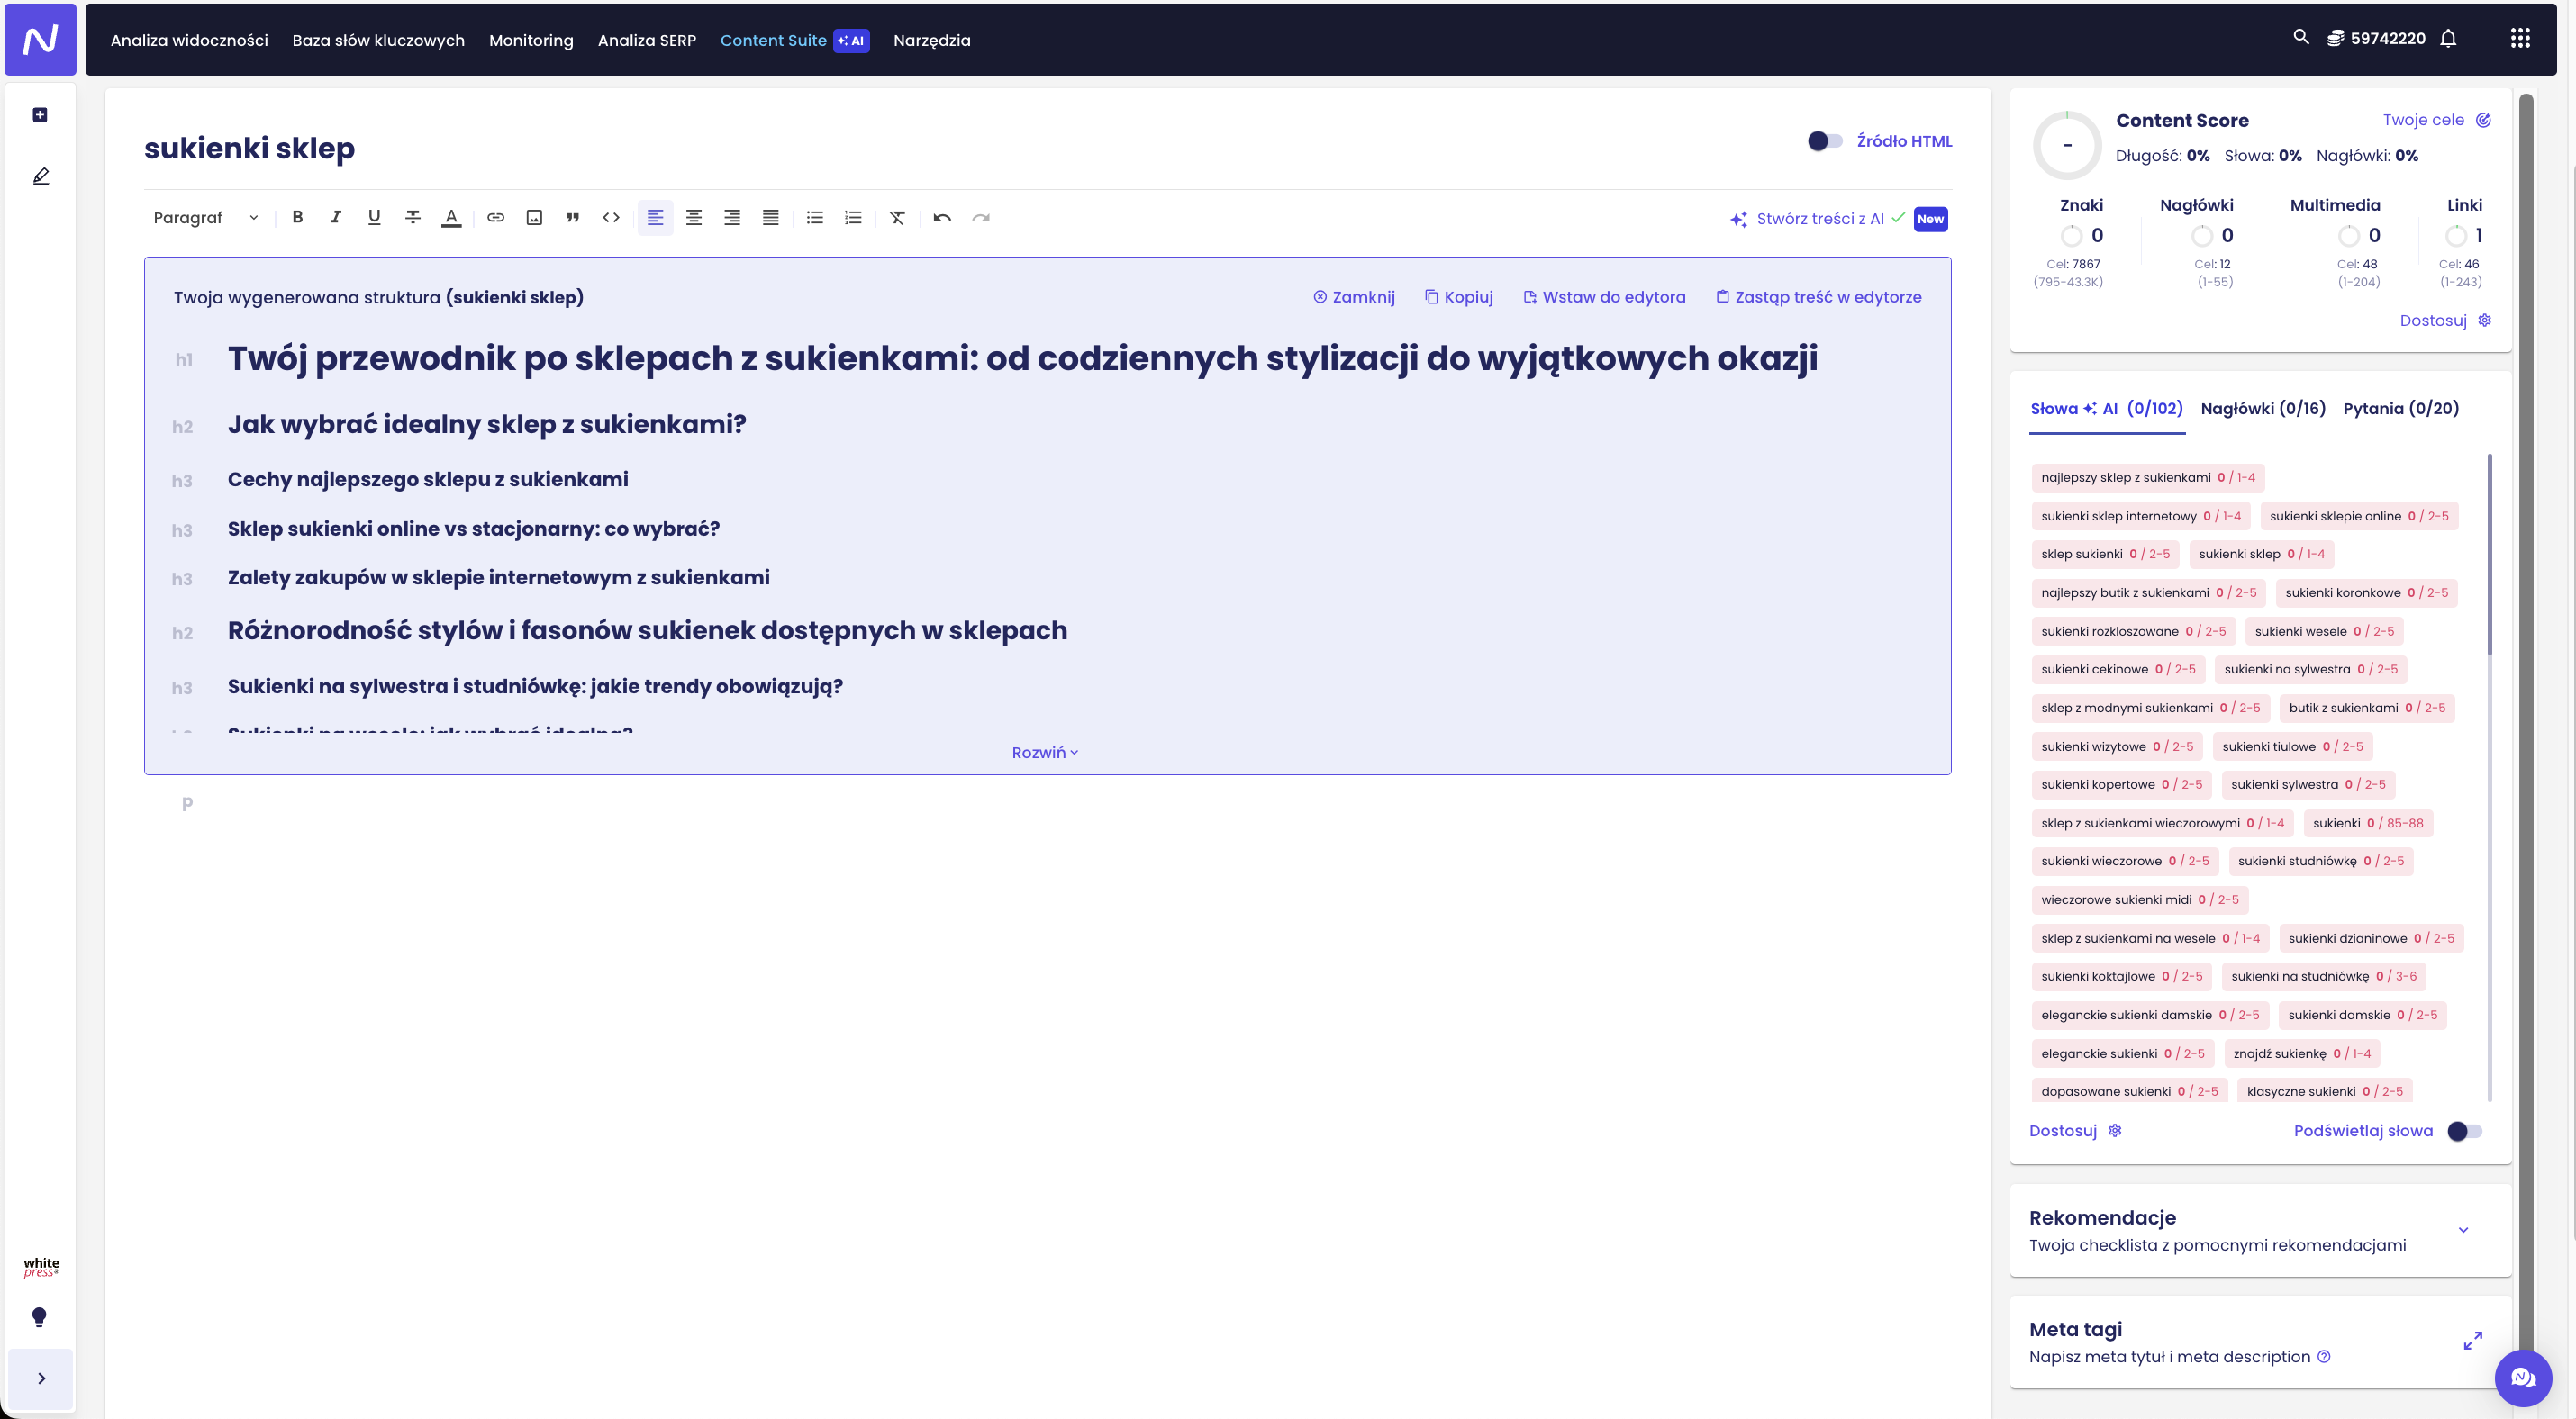The image size is (2576, 1419).
Task: Insert an image
Action: pos(534,217)
